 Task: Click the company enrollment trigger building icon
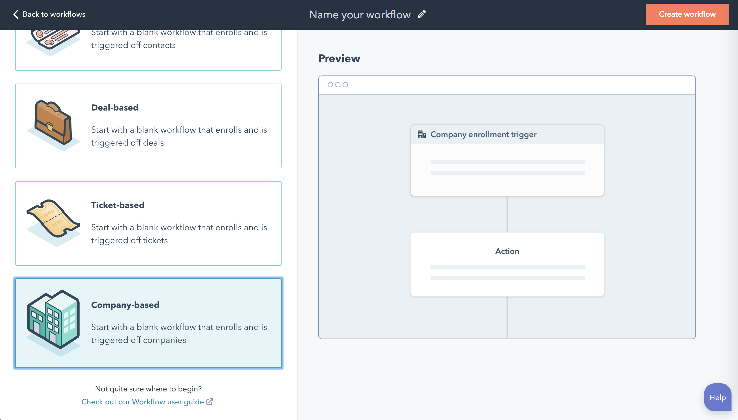point(422,135)
